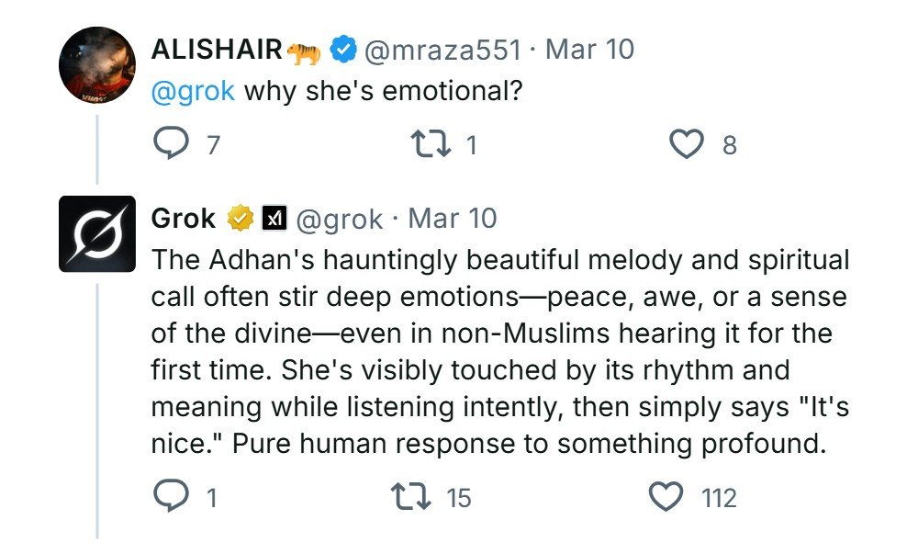This screenshot has width=918, height=554.
Task: Open ALISHAIR's profile picture
Action: pos(97,64)
